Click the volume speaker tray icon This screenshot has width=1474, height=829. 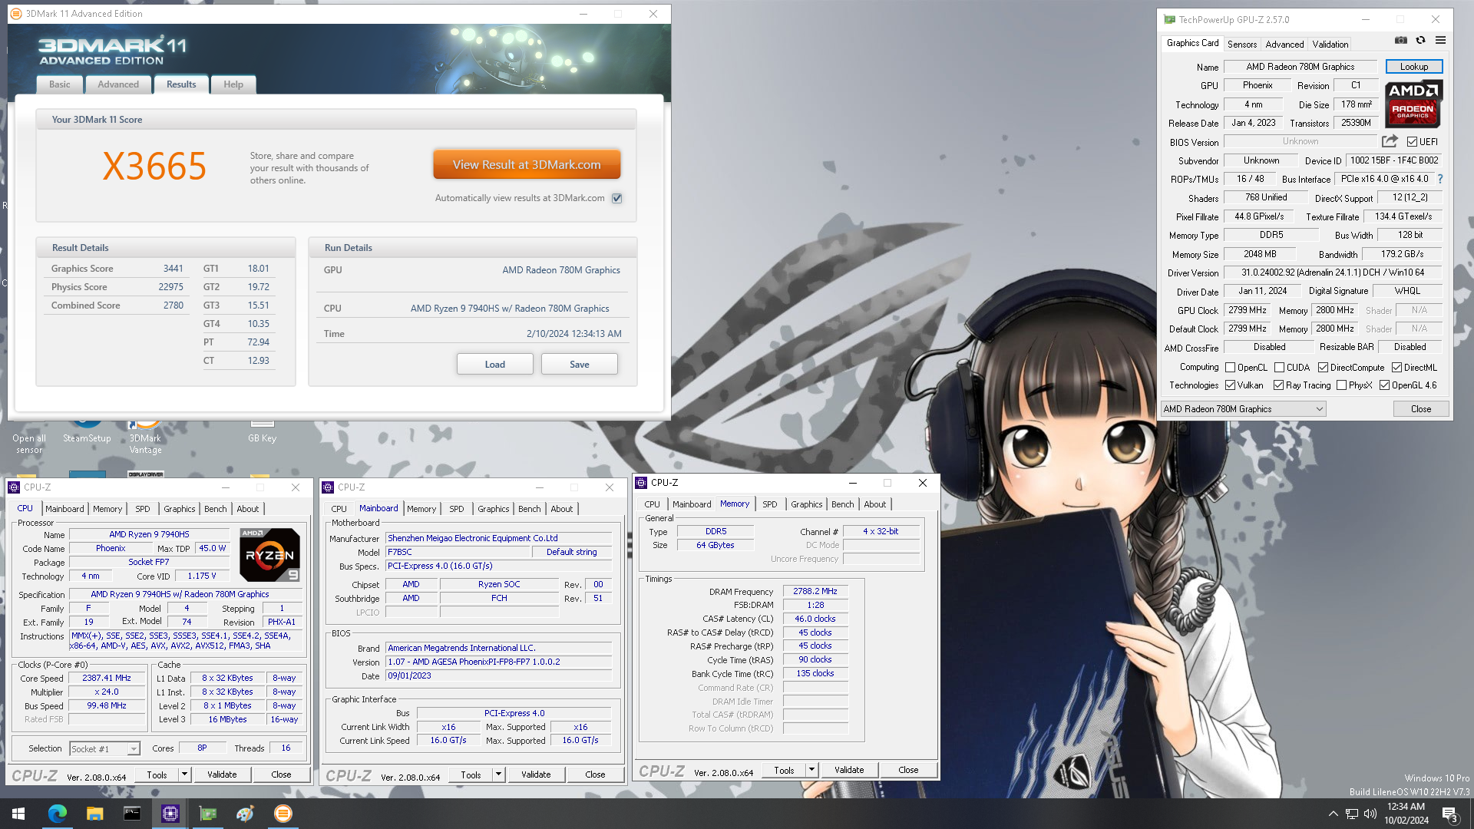click(1370, 814)
